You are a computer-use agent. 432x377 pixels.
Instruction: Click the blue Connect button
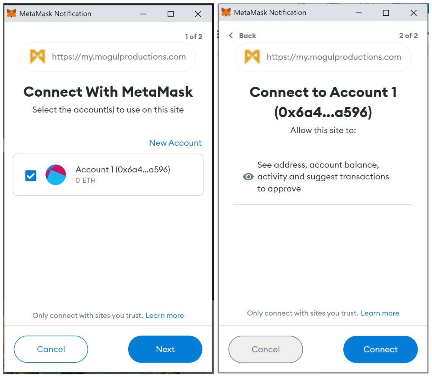[380, 349]
